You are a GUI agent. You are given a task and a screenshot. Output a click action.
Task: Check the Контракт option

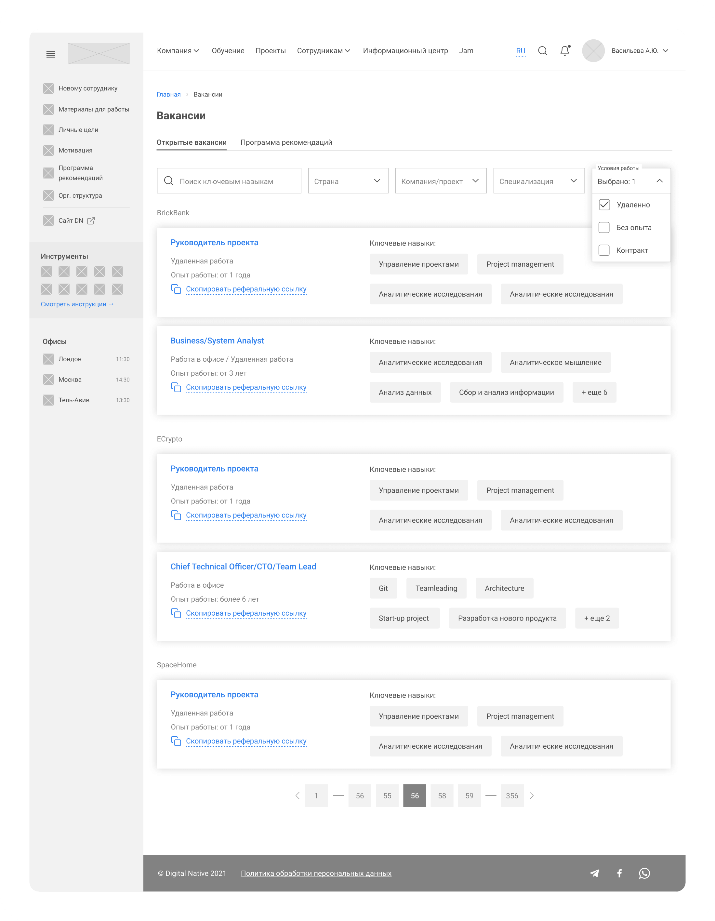tap(604, 250)
